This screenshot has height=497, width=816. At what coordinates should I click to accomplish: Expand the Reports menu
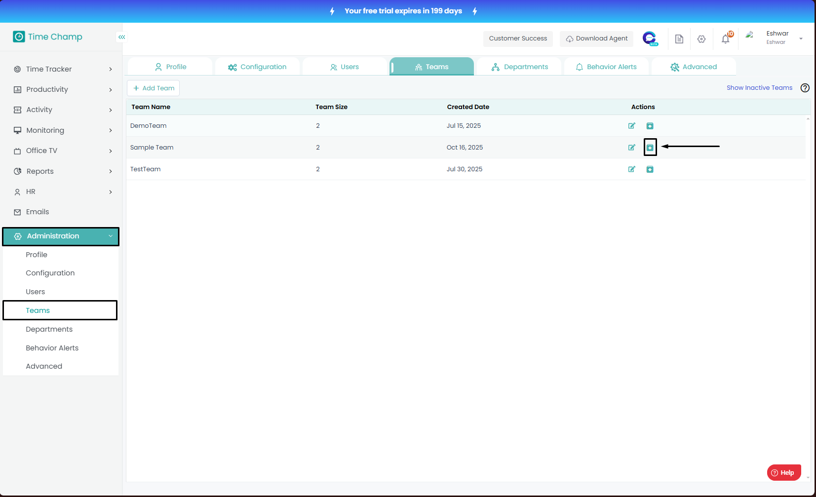pyautogui.click(x=63, y=171)
